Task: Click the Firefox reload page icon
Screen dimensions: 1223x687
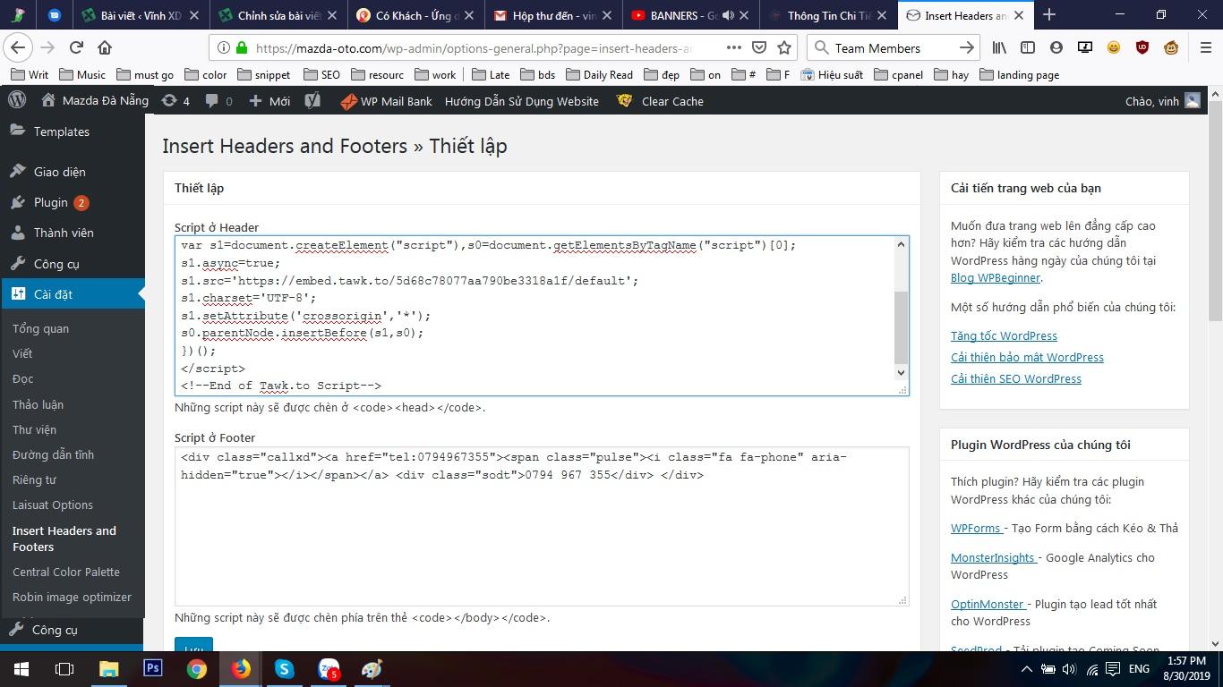Action: point(76,48)
